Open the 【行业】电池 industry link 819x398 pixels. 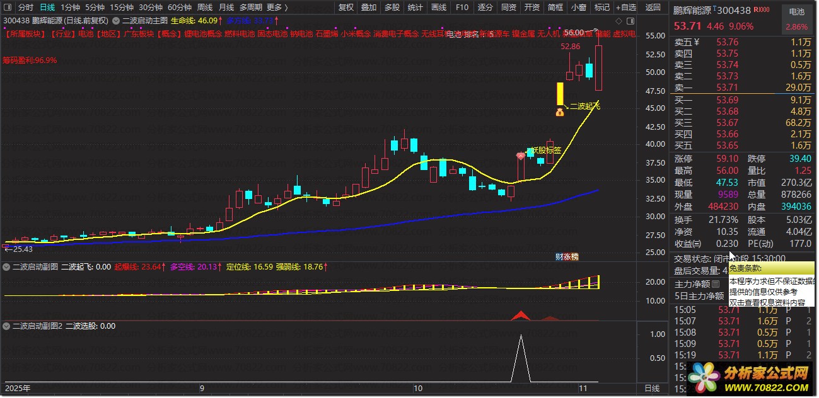(x=72, y=33)
